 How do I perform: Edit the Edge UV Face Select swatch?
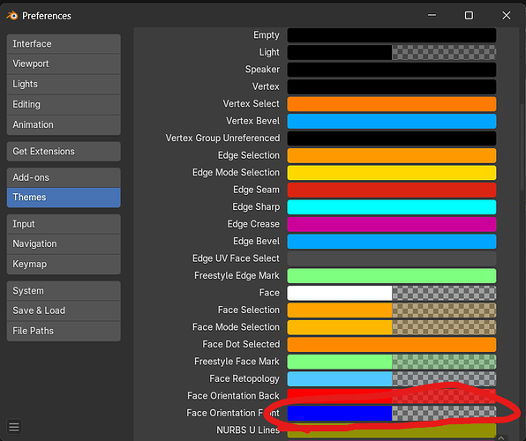[392, 258]
